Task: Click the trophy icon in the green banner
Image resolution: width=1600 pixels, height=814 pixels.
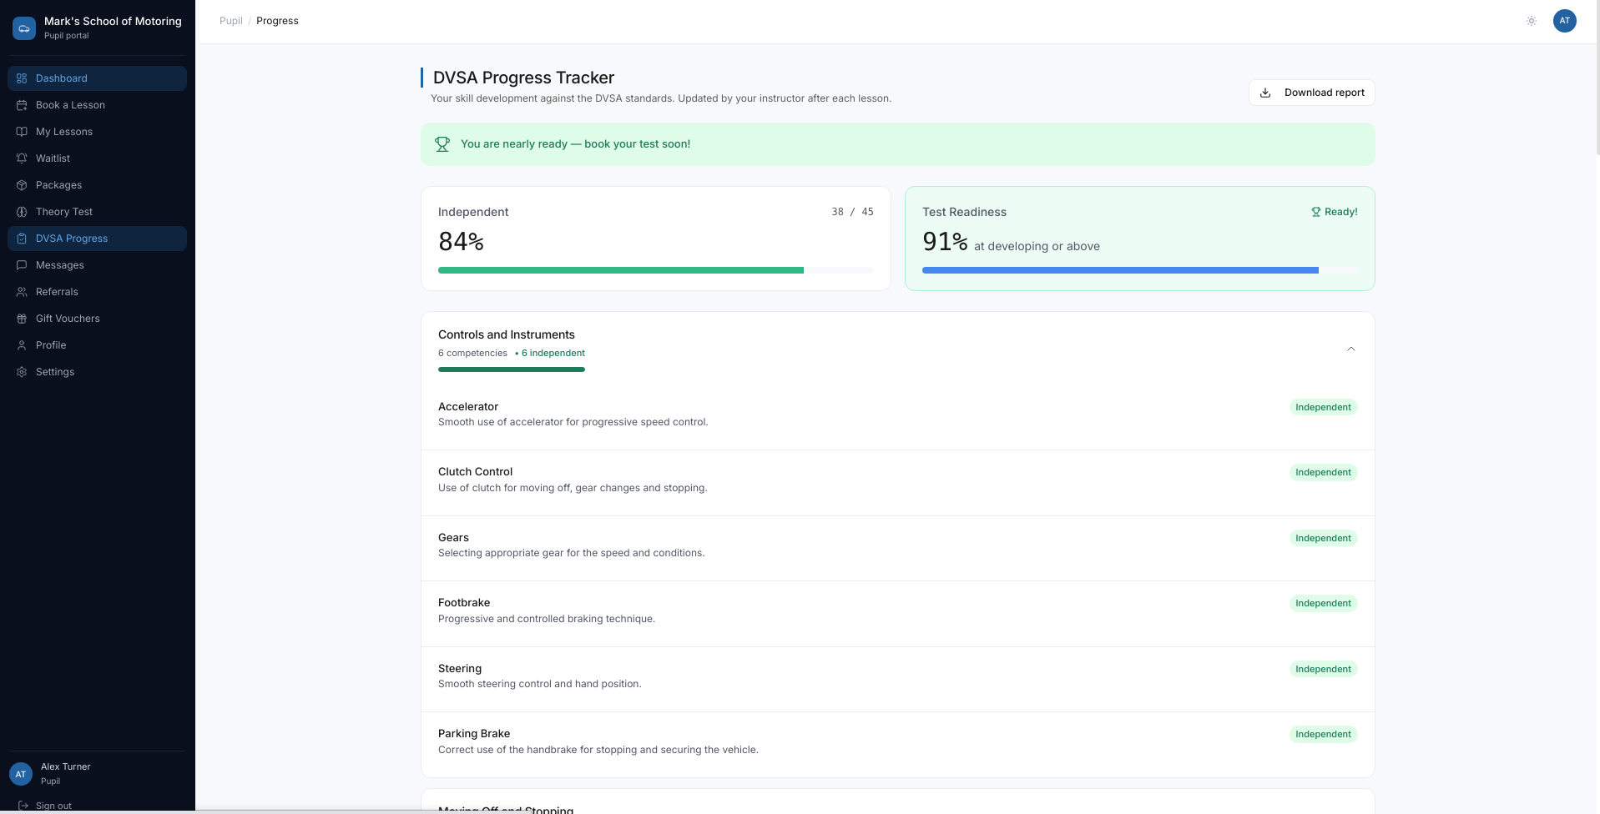Action: [442, 144]
